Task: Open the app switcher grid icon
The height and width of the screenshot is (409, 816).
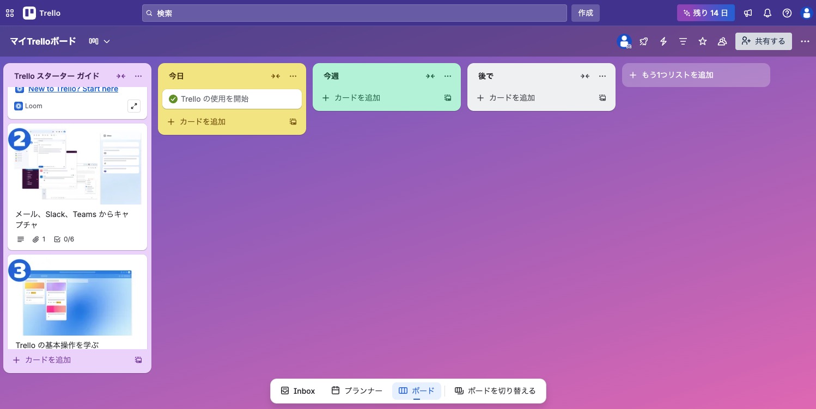Action: pos(10,13)
